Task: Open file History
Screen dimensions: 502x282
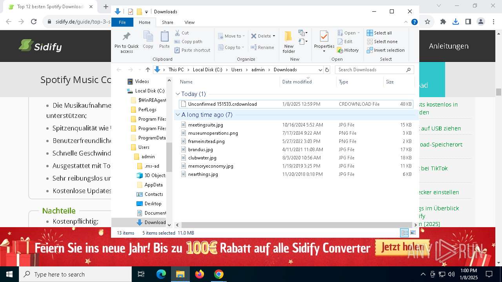Action: click(348, 50)
